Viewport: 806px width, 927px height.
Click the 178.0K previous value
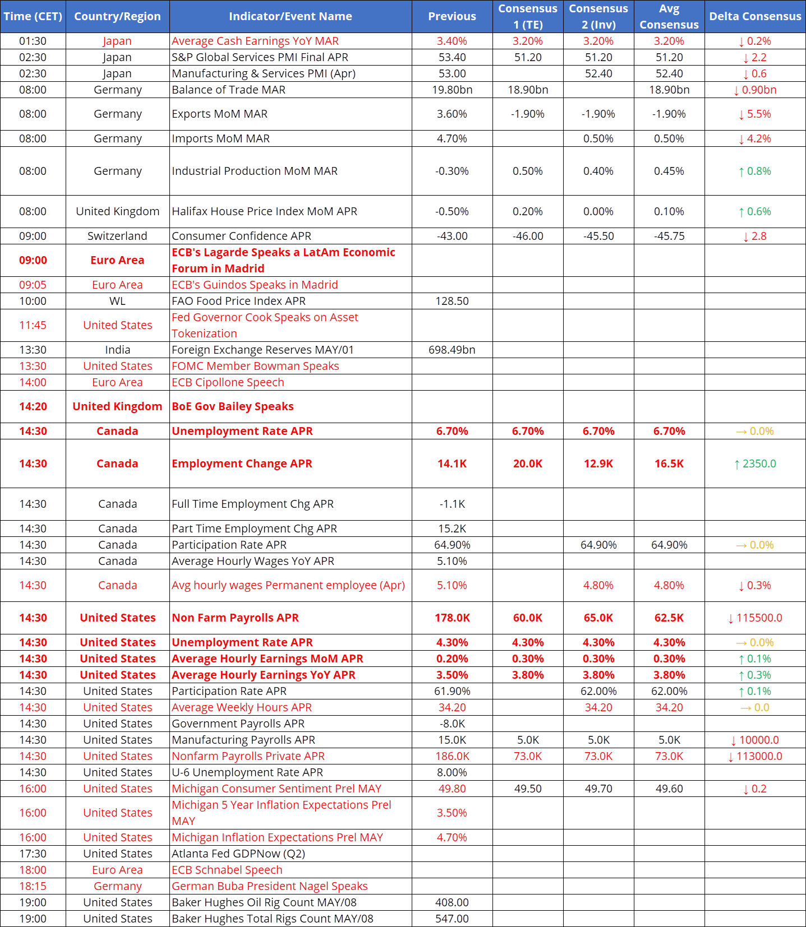(452, 618)
